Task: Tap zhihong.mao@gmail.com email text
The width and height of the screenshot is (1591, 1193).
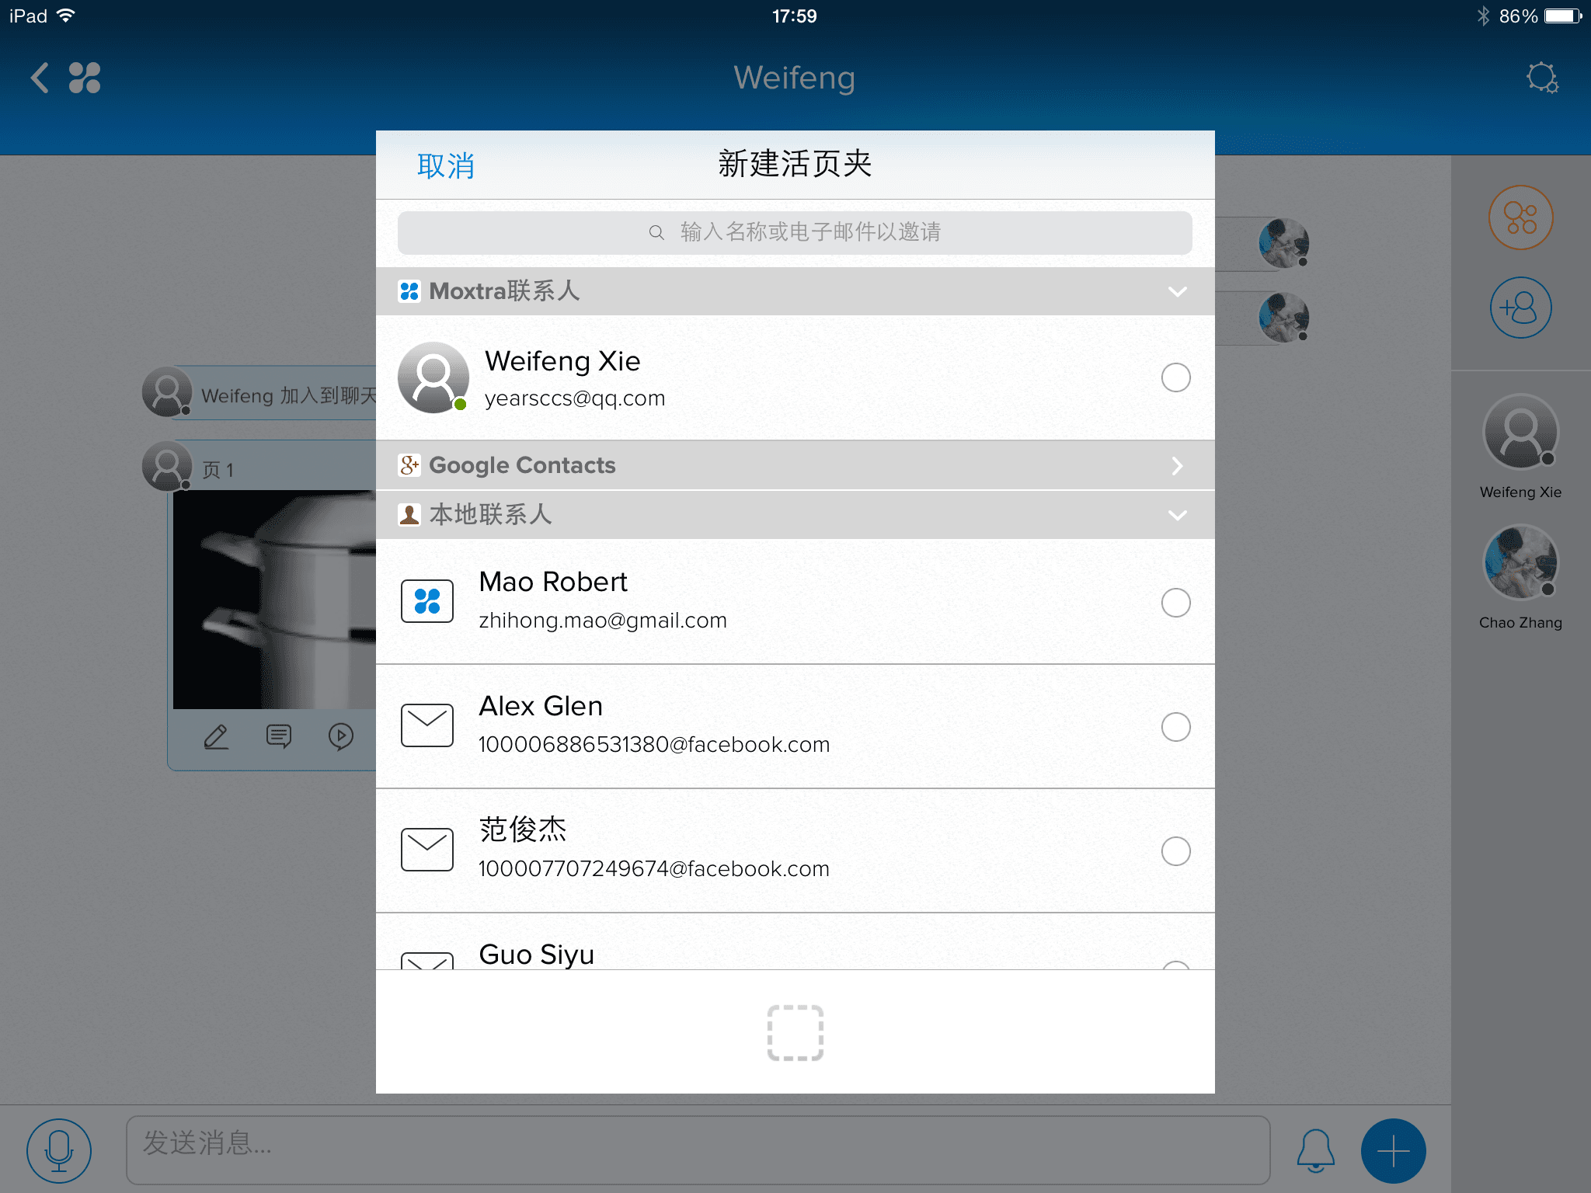Action: [x=603, y=621]
